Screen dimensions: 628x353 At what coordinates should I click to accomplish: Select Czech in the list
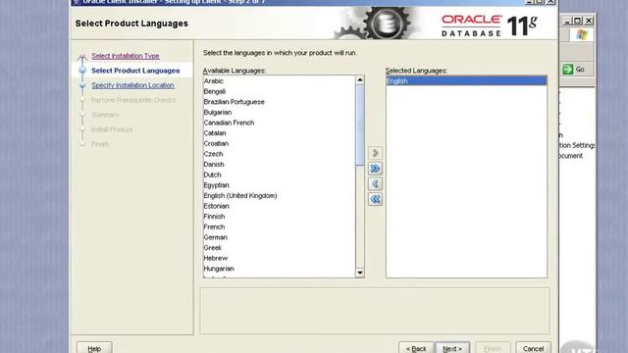(x=279, y=154)
